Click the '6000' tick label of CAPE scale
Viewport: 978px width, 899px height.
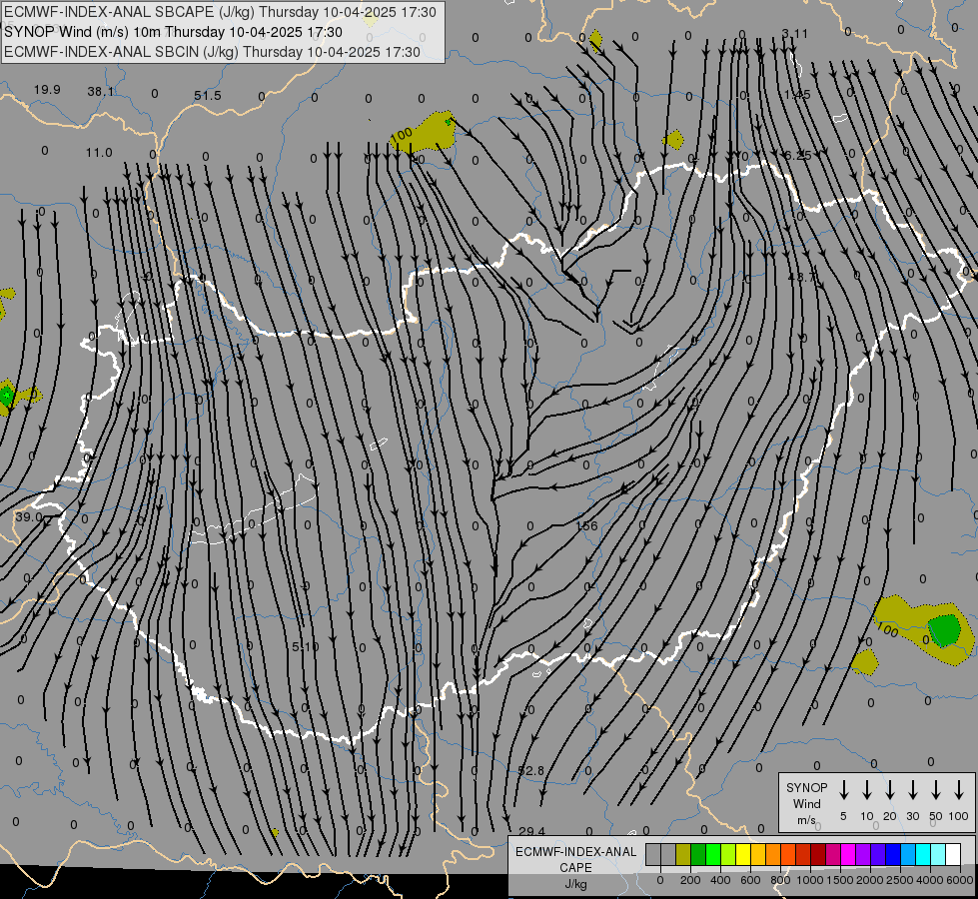tap(960, 880)
